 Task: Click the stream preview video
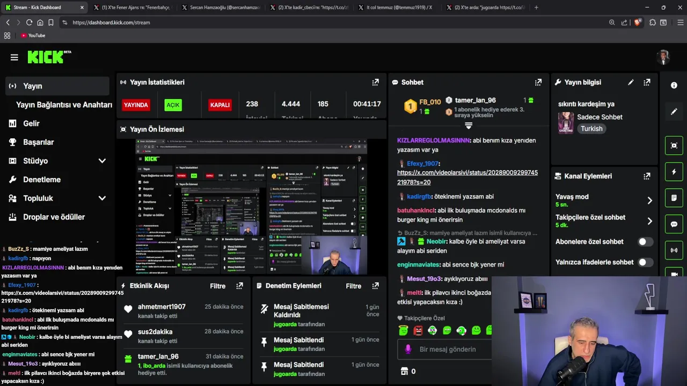[251, 206]
